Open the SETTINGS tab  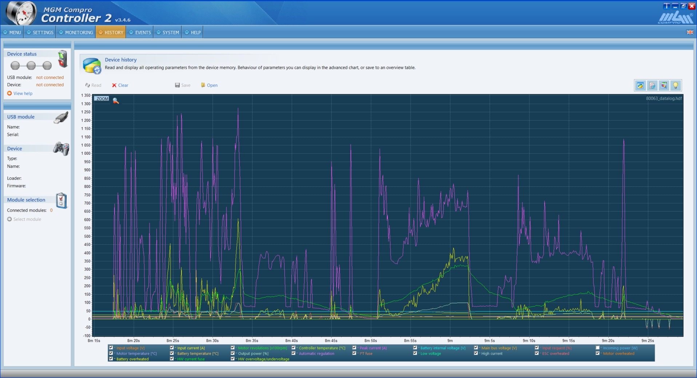point(40,32)
